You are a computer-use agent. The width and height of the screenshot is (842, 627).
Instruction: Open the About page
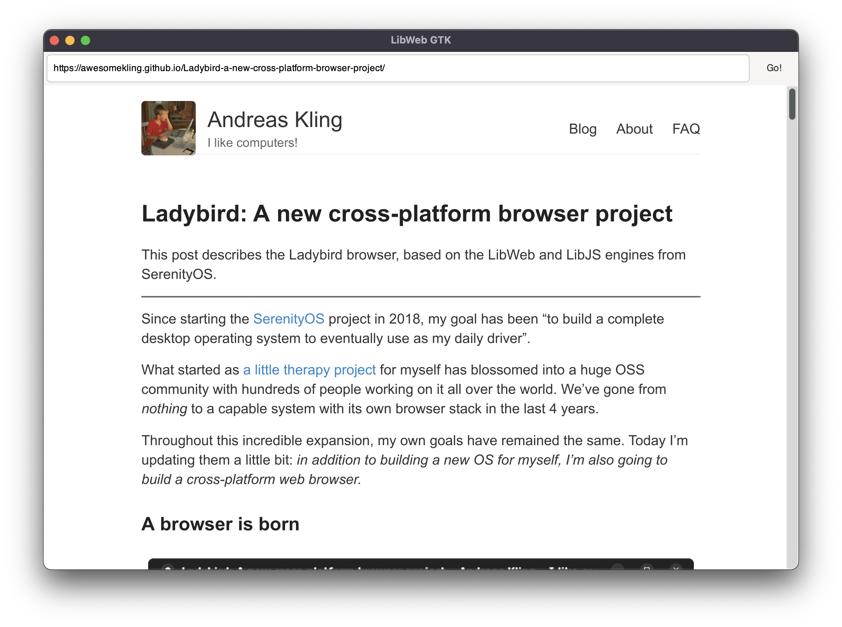[x=633, y=129]
